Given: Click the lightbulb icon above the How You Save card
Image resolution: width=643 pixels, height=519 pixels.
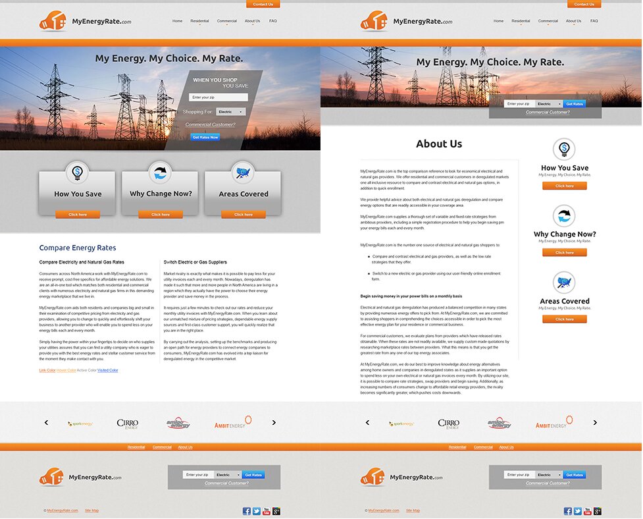Looking at the screenshot, I should click(x=78, y=173).
